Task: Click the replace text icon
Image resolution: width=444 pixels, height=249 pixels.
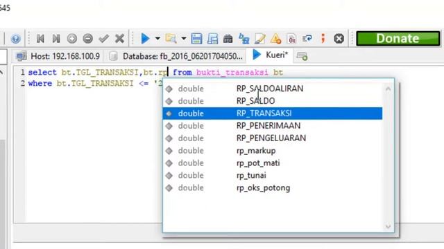Action: point(244,39)
